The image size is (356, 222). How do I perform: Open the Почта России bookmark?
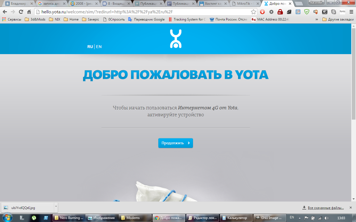[228, 19]
